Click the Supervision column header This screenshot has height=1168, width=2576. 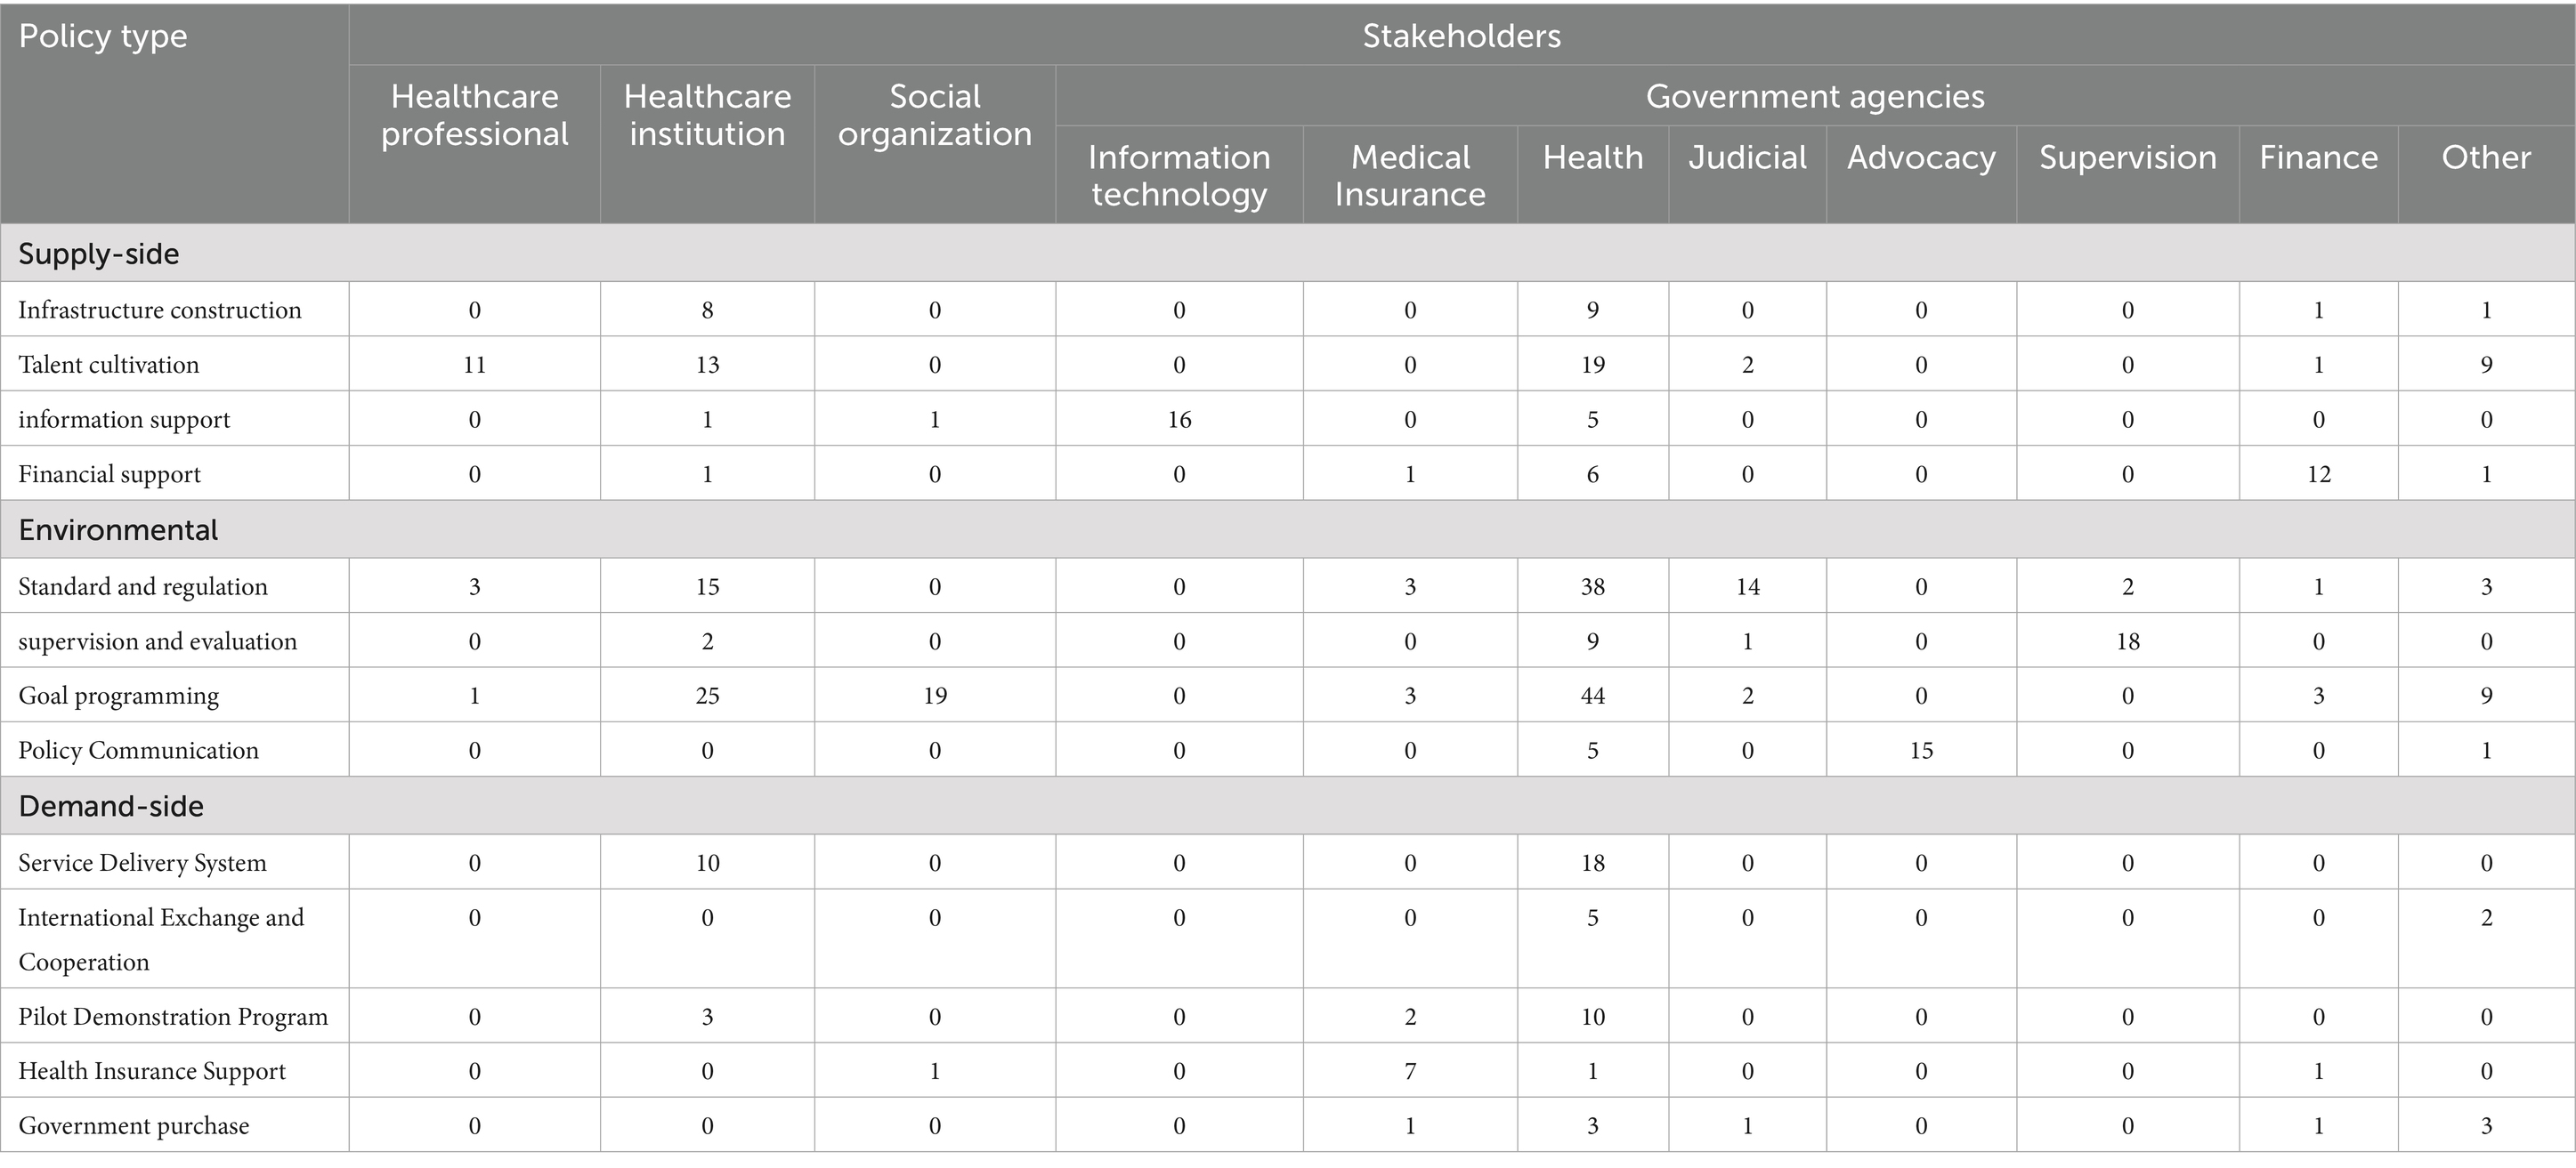[x=2127, y=157]
